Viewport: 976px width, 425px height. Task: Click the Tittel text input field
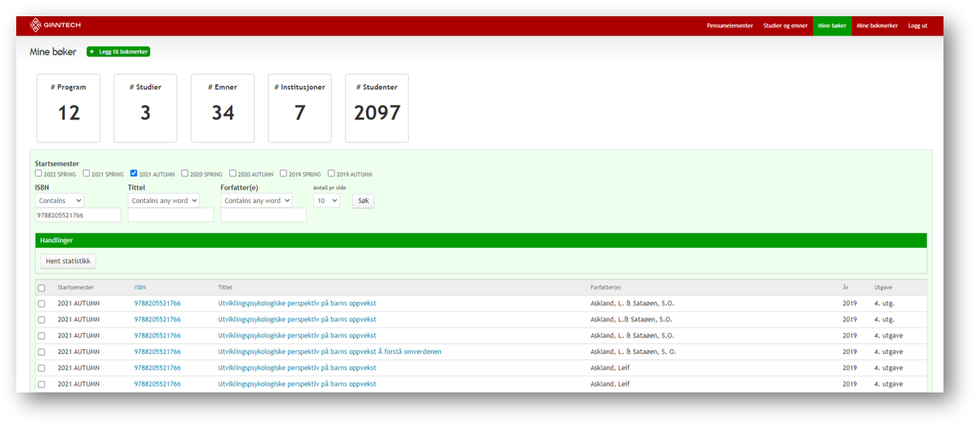coord(170,215)
